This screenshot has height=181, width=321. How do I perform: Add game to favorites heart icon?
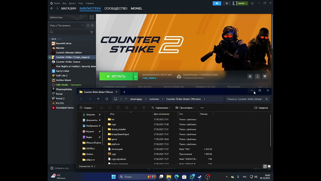click(265, 76)
